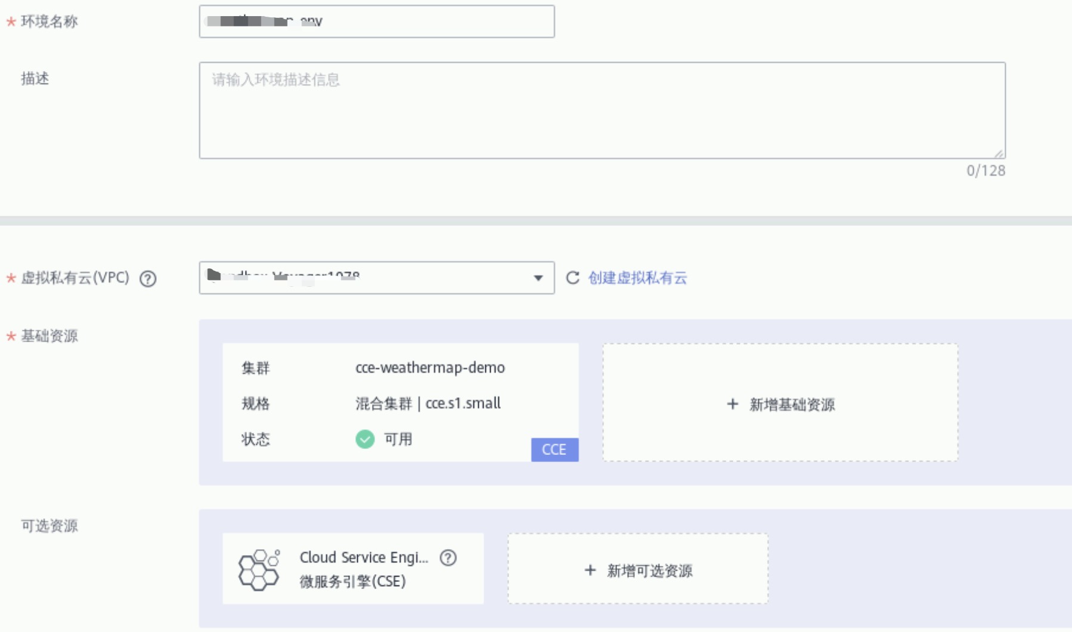The width and height of the screenshot is (1072, 632).
Task: Open the 创建虚拟私有云 link
Action: (637, 278)
